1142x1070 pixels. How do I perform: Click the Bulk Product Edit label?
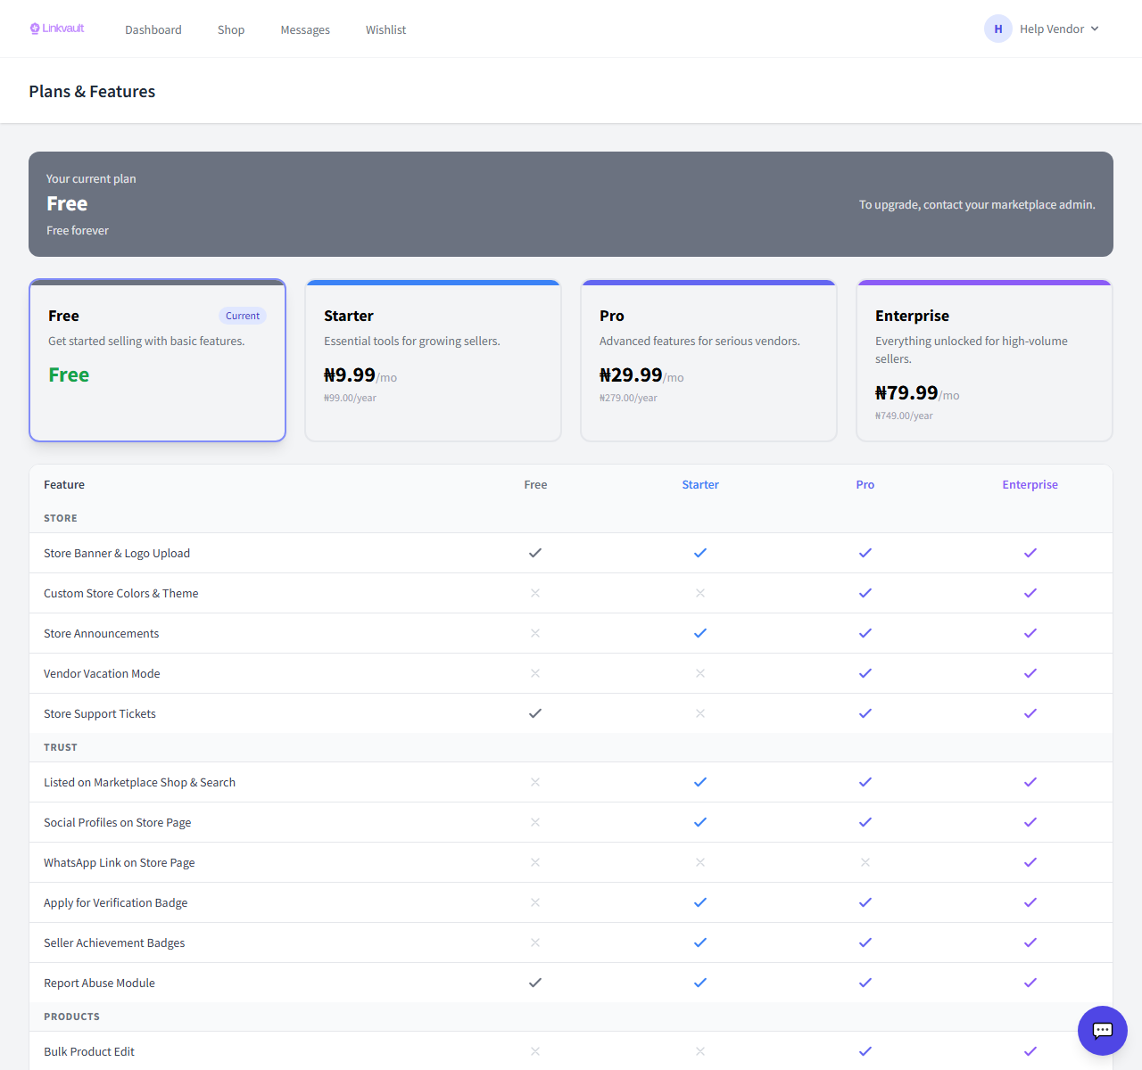tap(89, 1051)
